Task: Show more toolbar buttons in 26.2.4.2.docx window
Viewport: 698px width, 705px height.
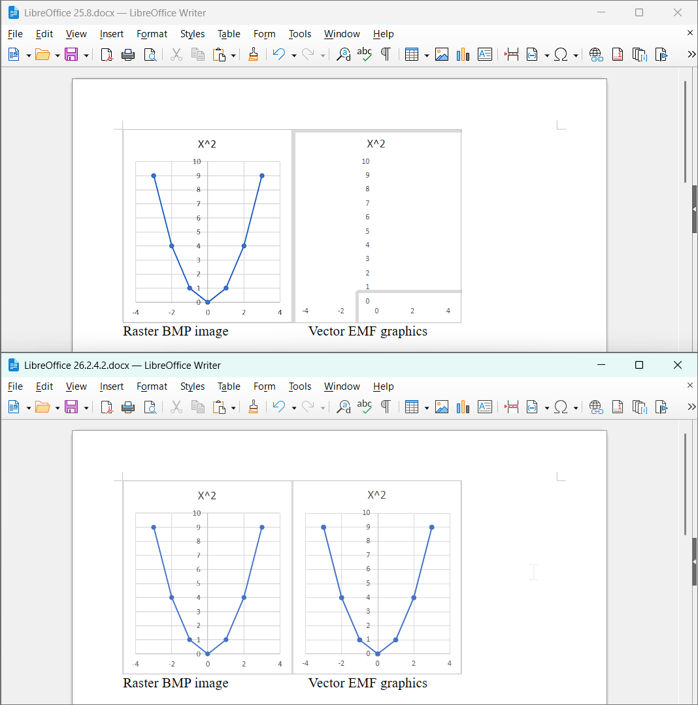Action: (691, 407)
